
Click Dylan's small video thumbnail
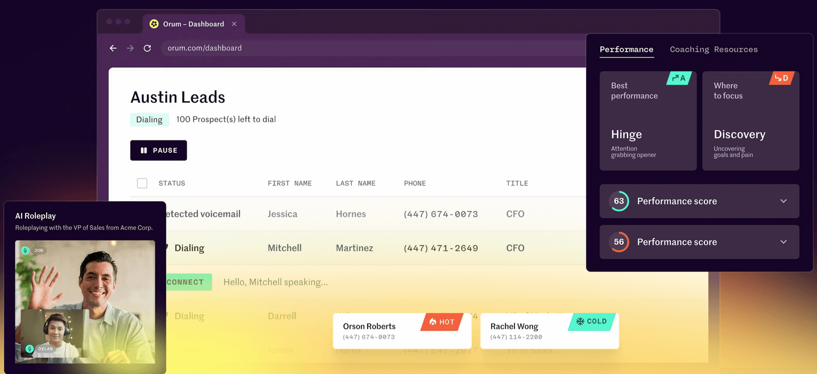click(55, 333)
